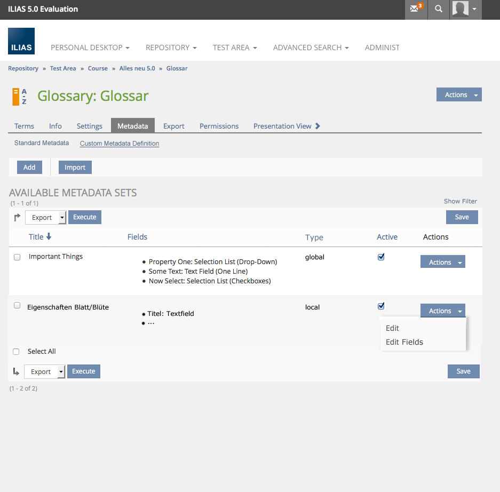
Task: Click the Title sort arrow
Action: point(49,236)
